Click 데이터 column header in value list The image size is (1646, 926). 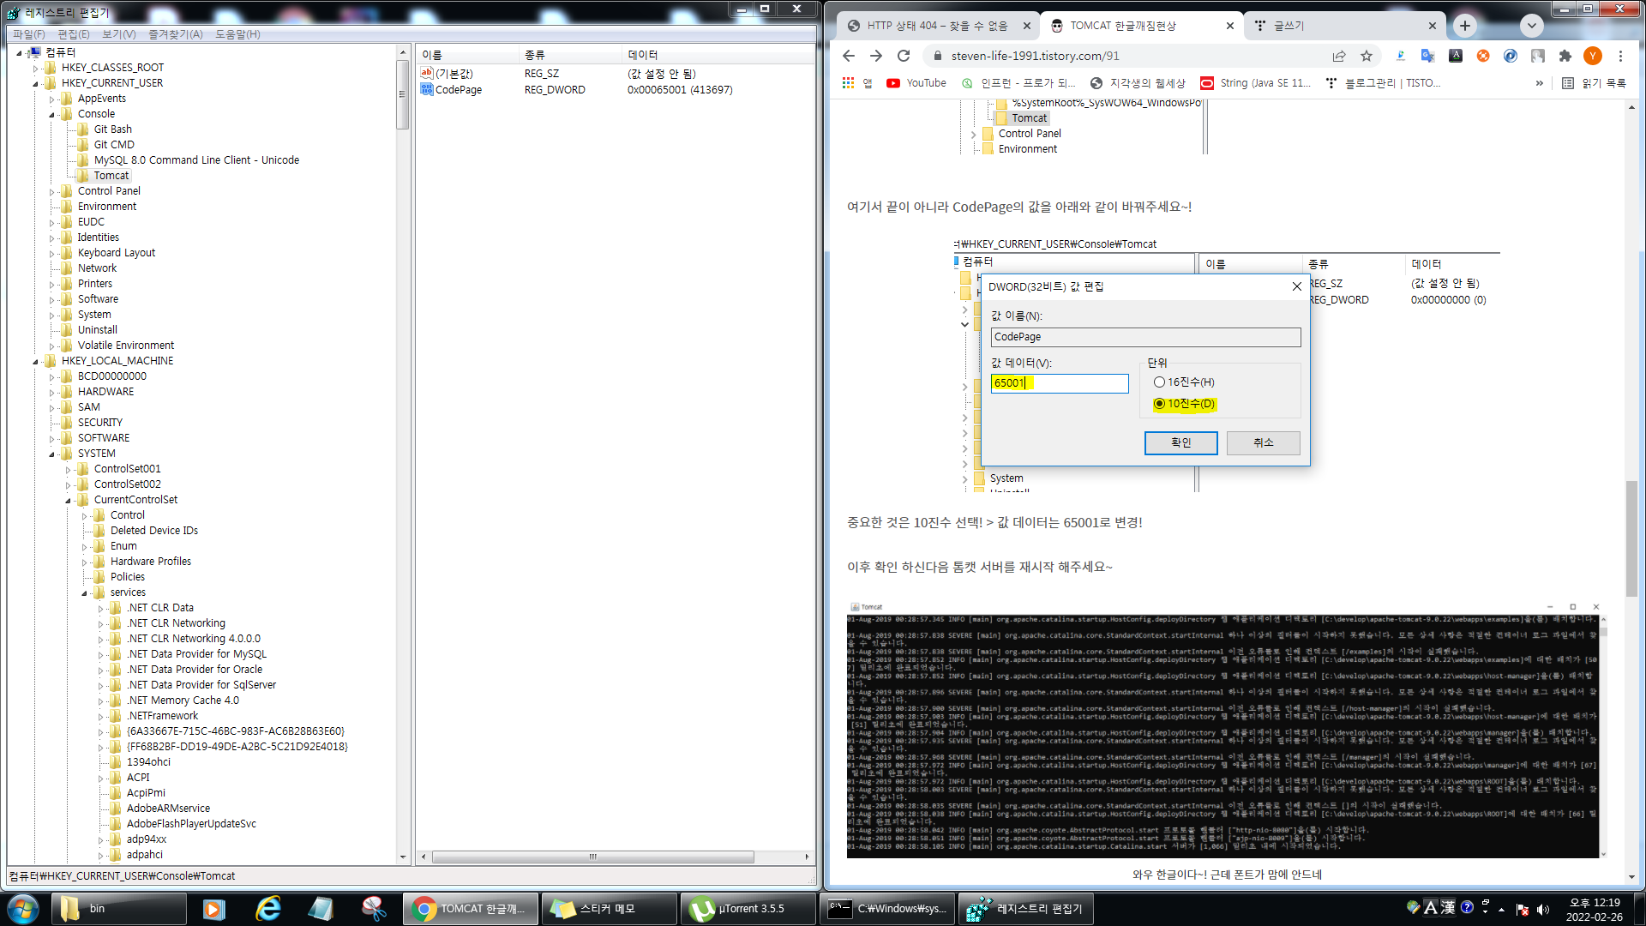click(x=718, y=55)
